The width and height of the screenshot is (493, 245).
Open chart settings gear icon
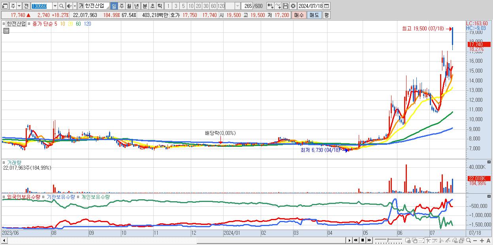click(x=293, y=6)
